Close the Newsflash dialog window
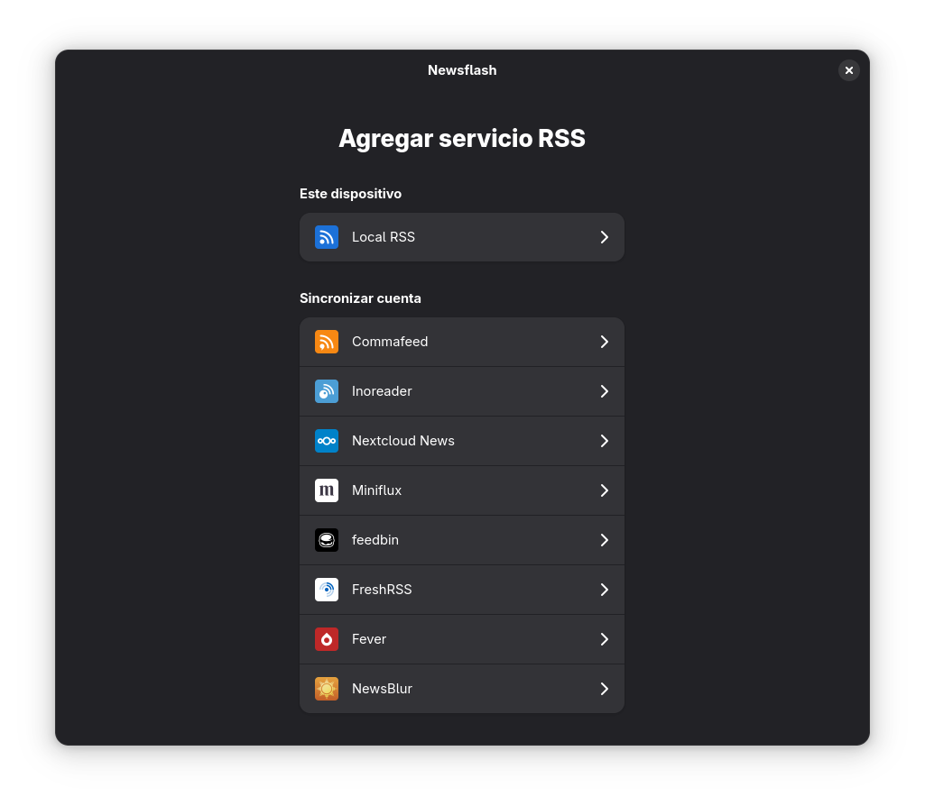Screen dimensions: 925x806 coord(849,70)
